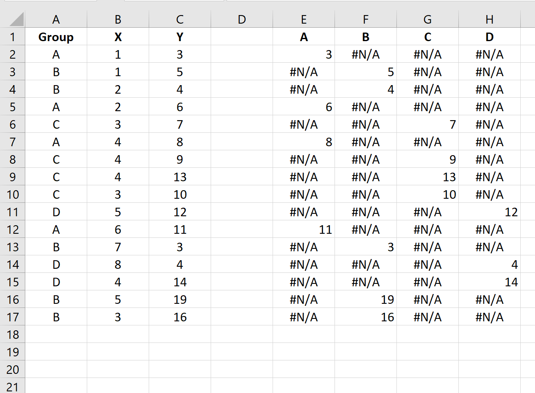
Task: Select column H header
Action: (x=489, y=19)
